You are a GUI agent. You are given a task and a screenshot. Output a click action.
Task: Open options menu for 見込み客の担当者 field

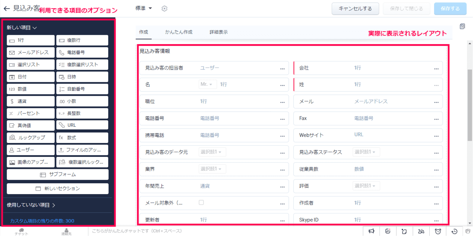tap(282, 69)
